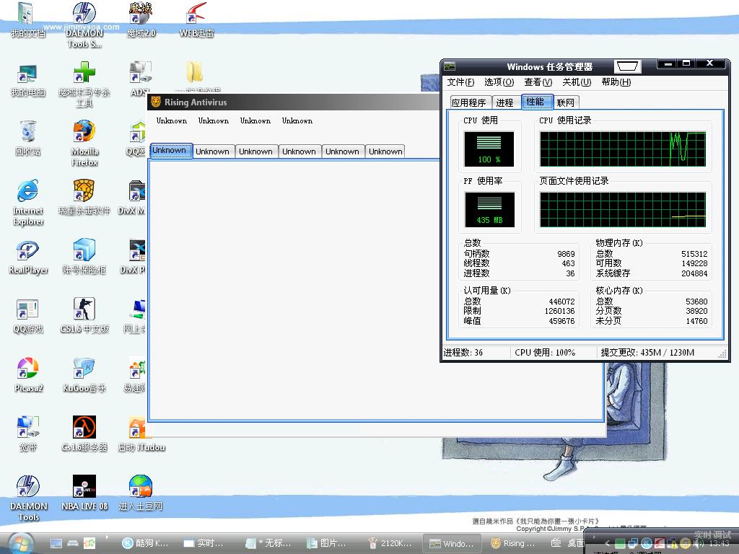The height and width of the screenshot is (554, 739).
Task: Open the File (文件) menu in Task Manager
Action: point(460,82)
